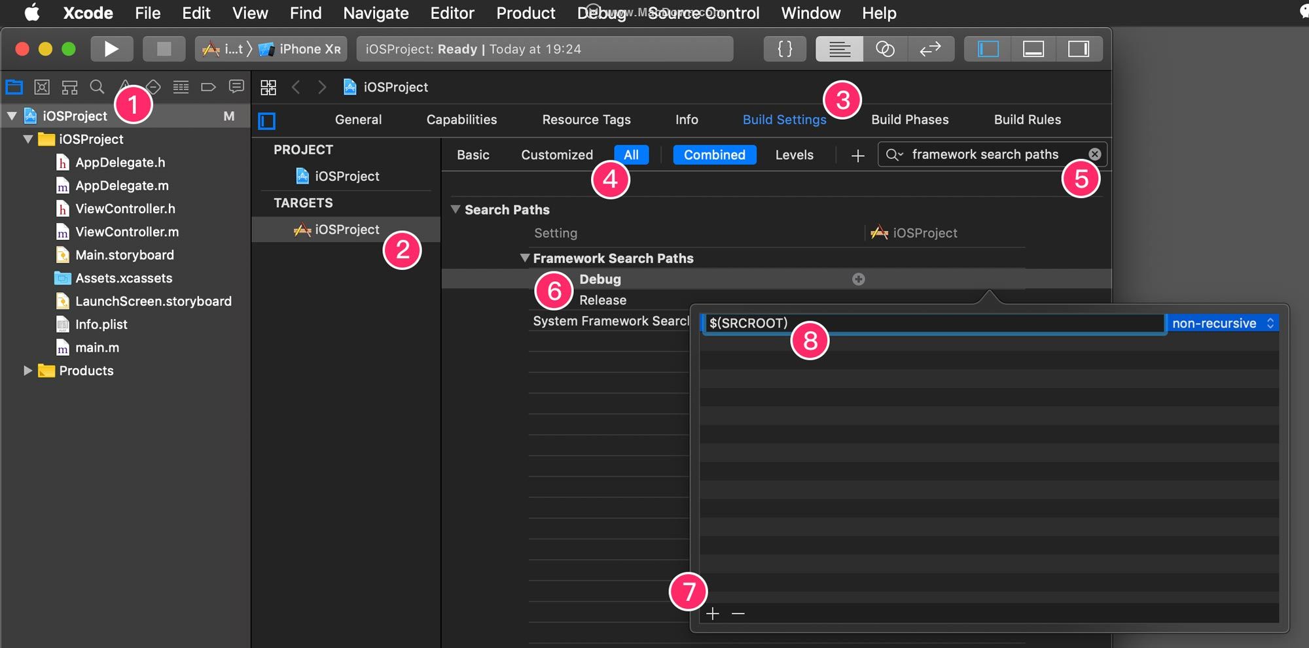Add a new path entry in popover

coord(713,613)
